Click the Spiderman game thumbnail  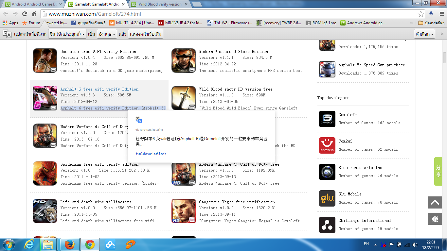[45, 174]
